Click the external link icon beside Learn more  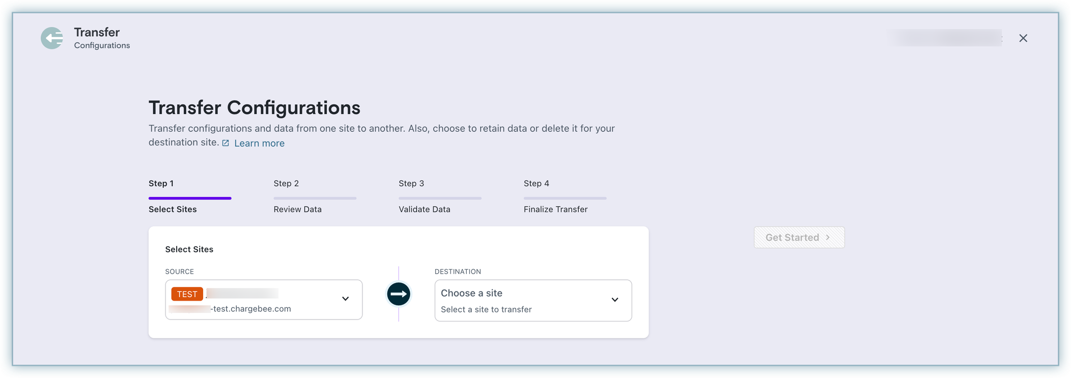click(x=226, y=143)
